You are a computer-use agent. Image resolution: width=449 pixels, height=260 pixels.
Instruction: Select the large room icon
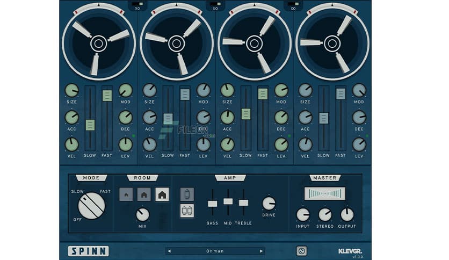click(x=162, y=194)
